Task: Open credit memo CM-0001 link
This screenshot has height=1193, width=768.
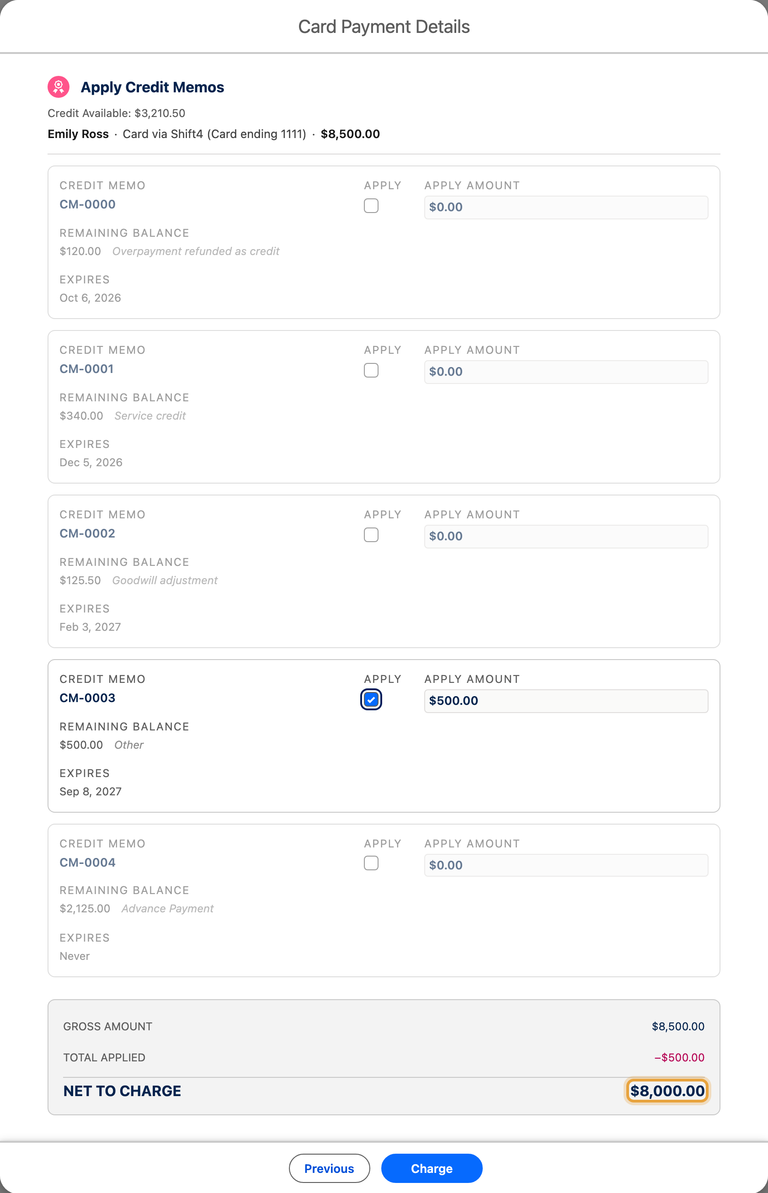Action: click(87, 369)
